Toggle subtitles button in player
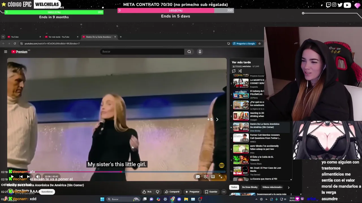362x203 pixels. [x=198, y=177]
